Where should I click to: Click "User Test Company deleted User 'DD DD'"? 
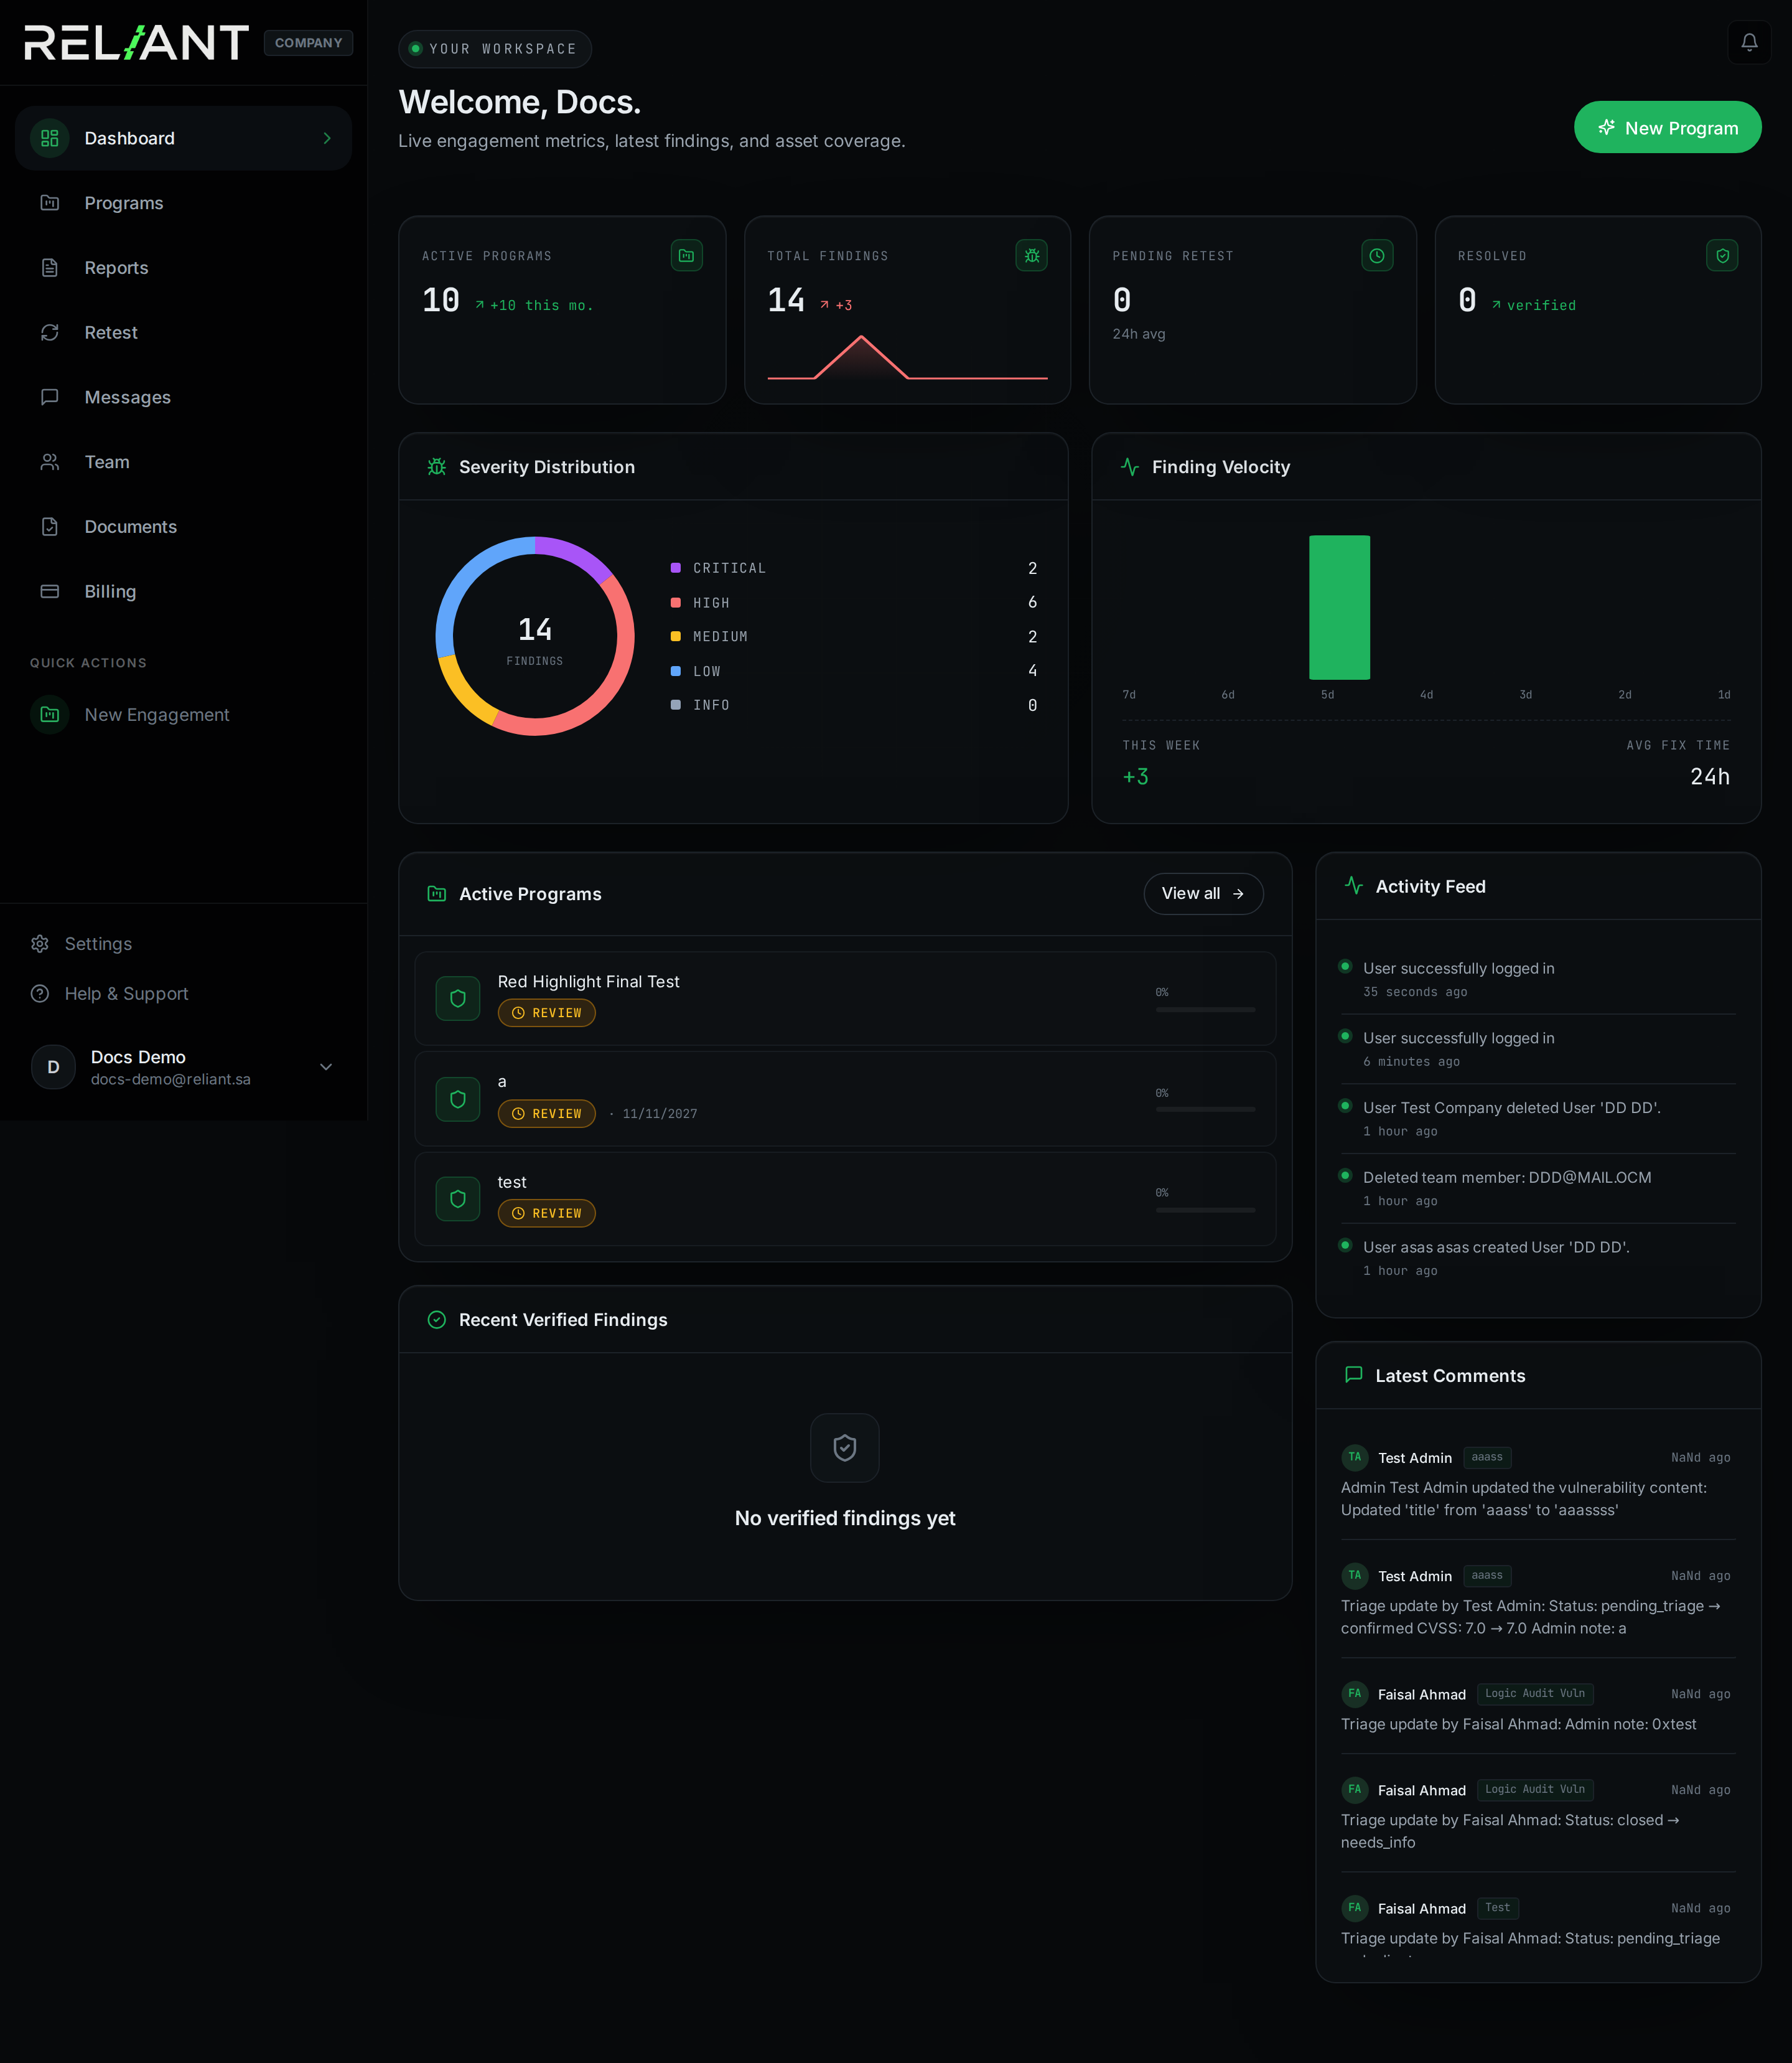pyautogui.click(x=1511, y=1107)
